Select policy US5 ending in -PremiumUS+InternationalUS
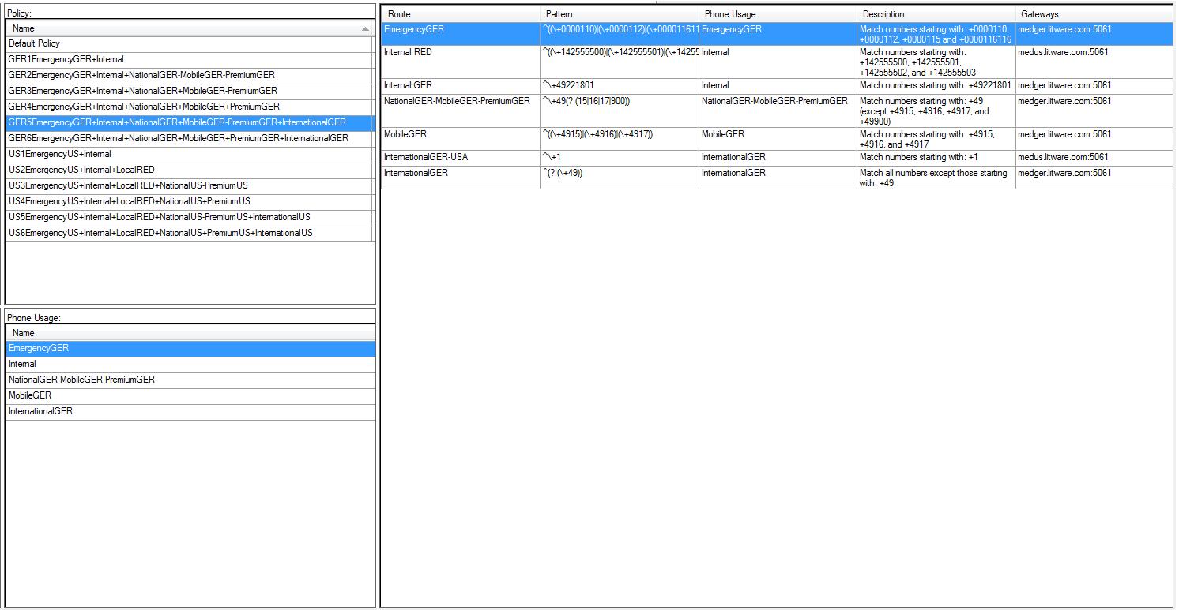This screenshot has height=610, width=1179. [x=190, y=218]
